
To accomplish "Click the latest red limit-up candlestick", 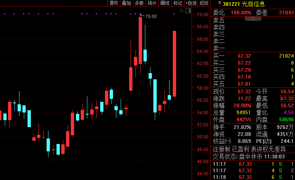I will point(174,64).
